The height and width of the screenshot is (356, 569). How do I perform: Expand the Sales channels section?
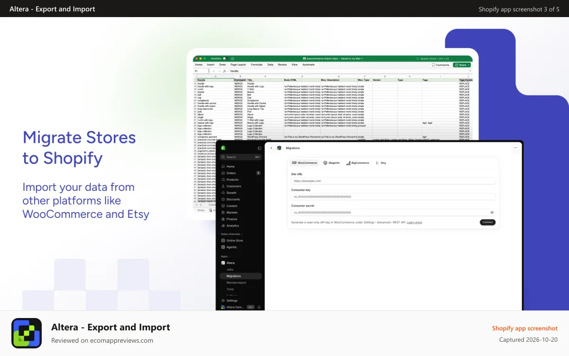tap(231, 234)
